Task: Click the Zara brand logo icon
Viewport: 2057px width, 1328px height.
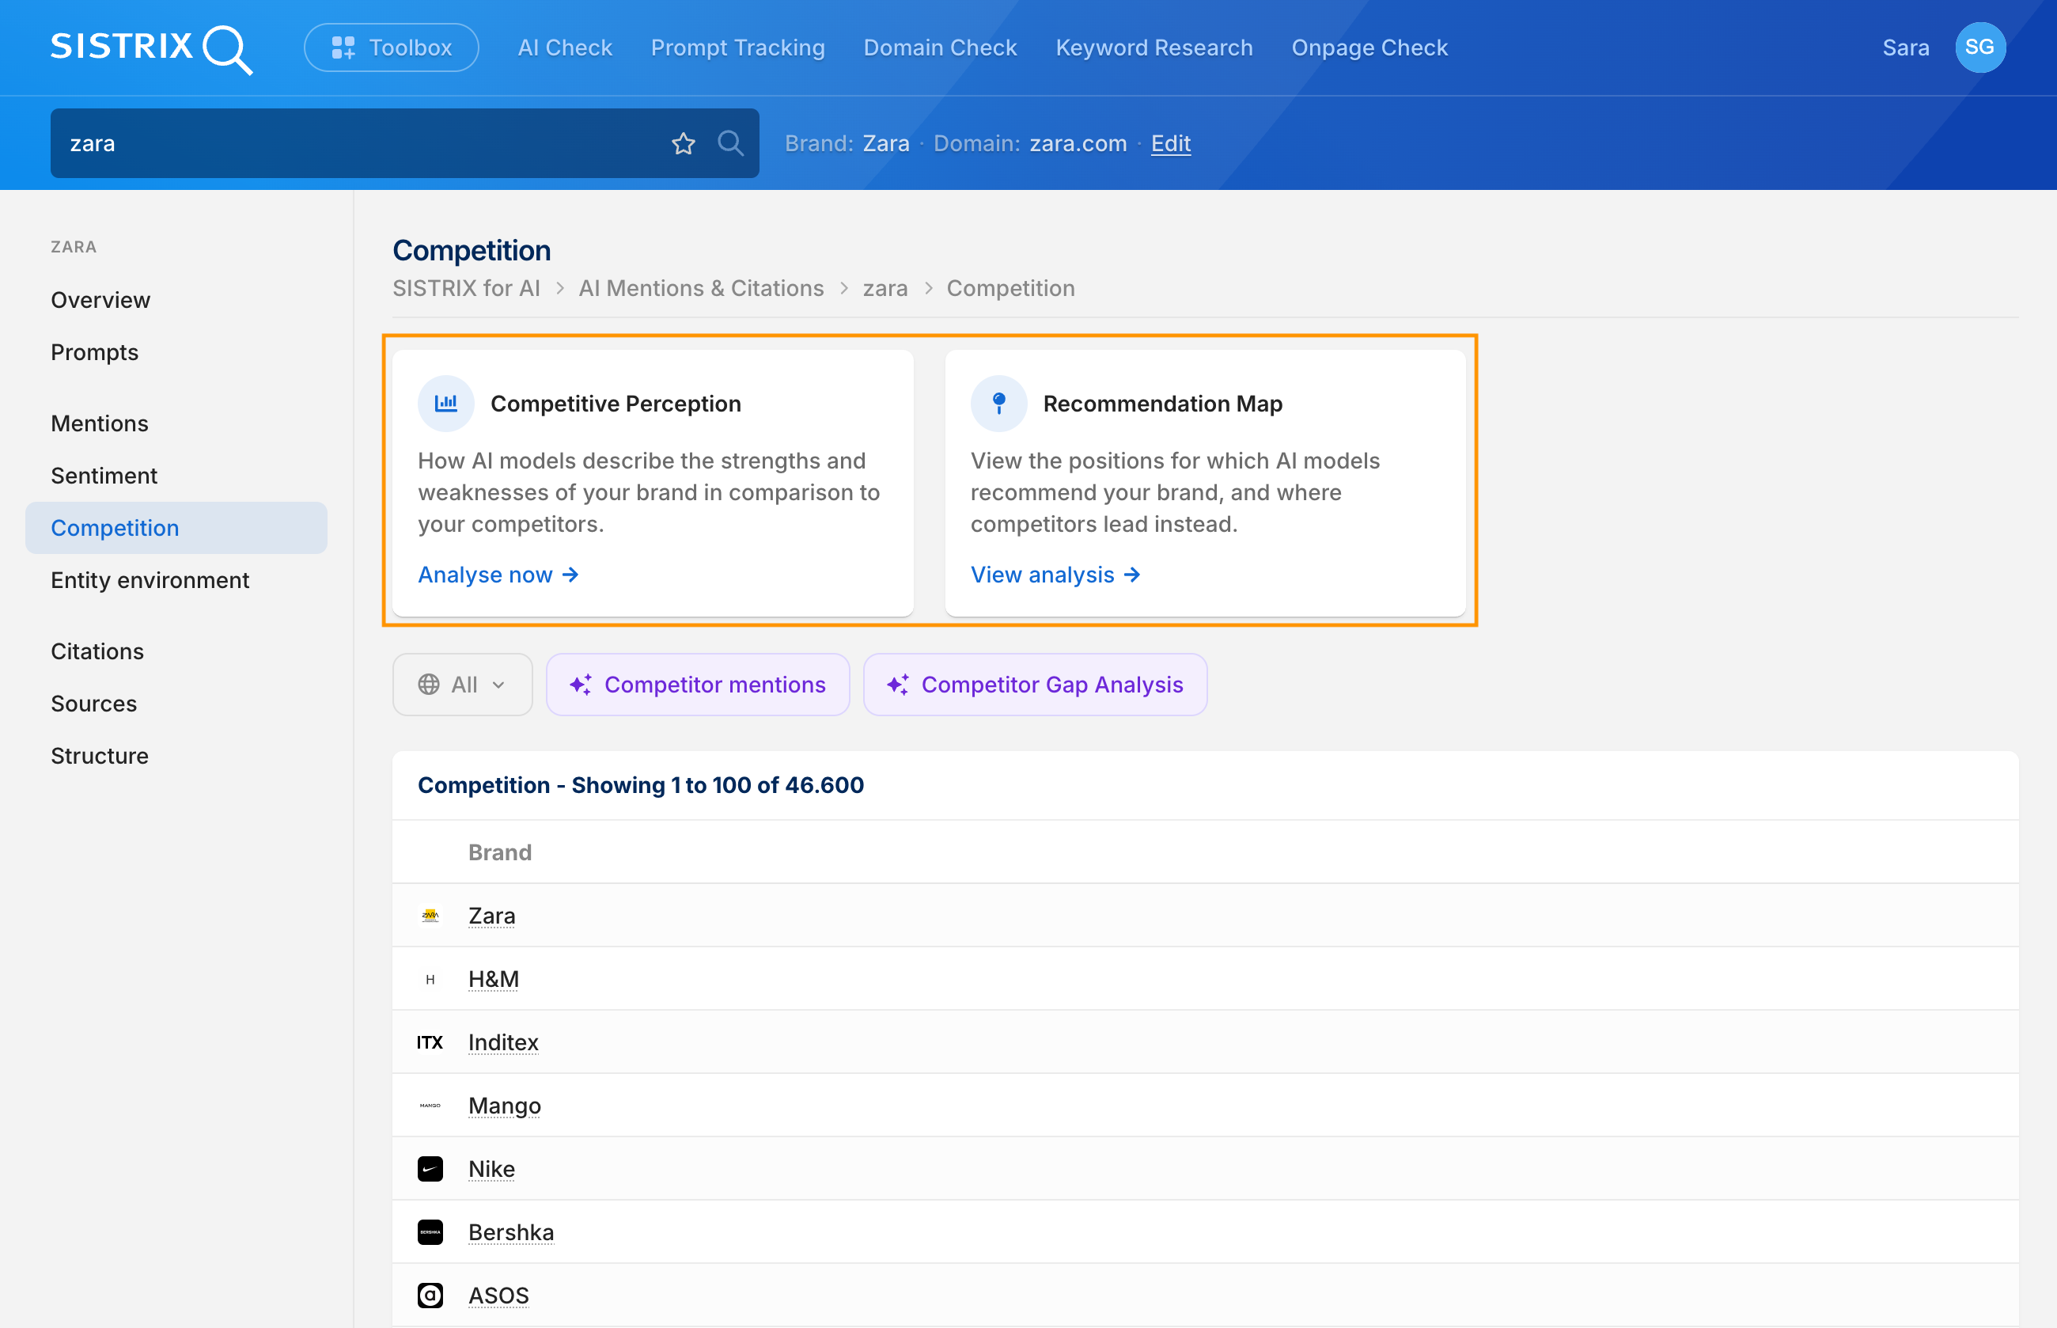Action: (430, 916)
